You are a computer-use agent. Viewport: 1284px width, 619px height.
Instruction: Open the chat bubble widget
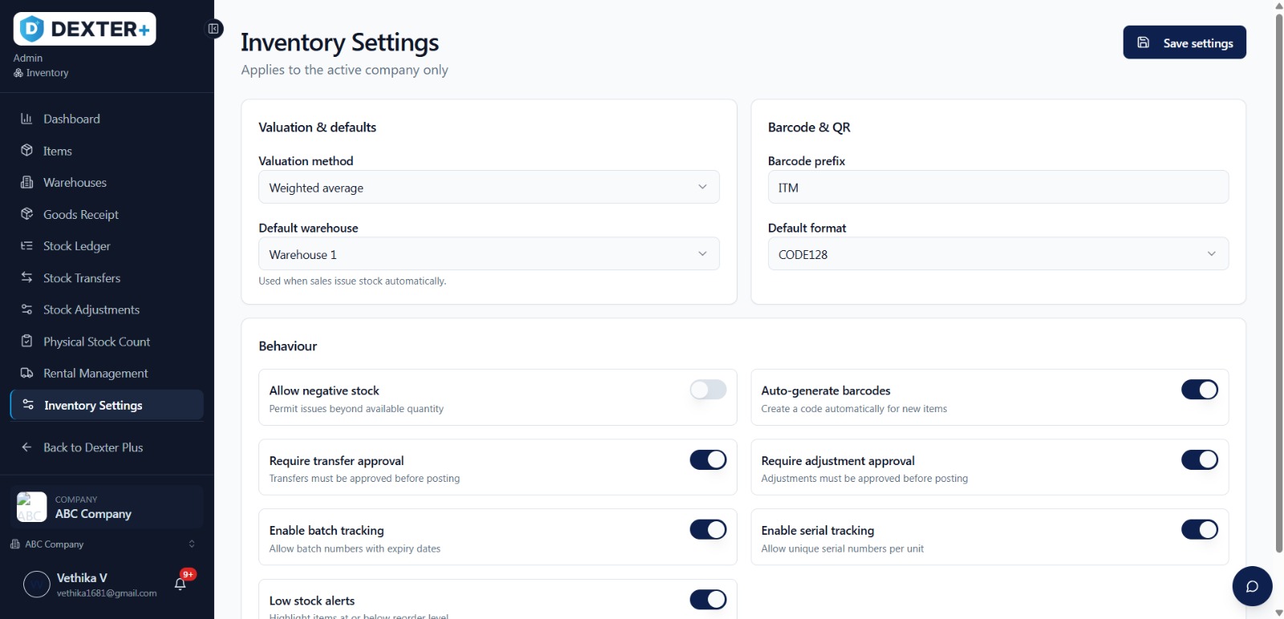(1252, 586)
